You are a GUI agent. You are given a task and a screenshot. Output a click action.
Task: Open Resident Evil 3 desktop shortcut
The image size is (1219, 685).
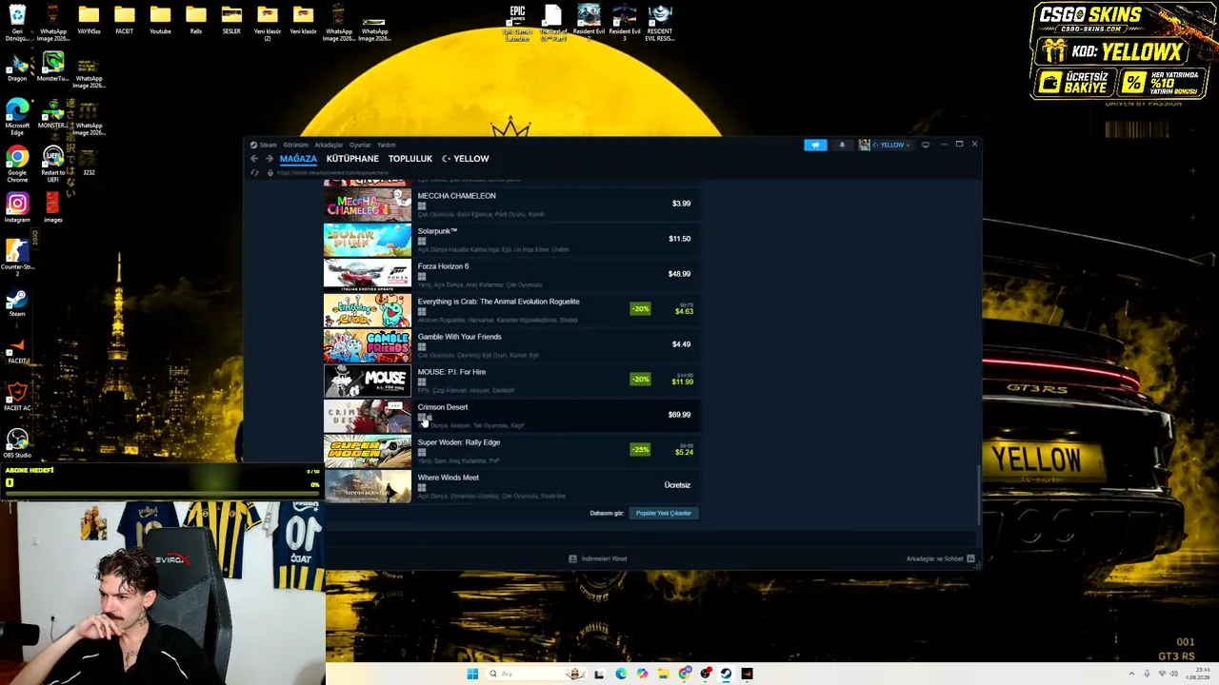[625, 22]
